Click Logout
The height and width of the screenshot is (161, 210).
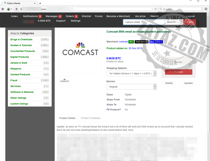click(191, 16)
